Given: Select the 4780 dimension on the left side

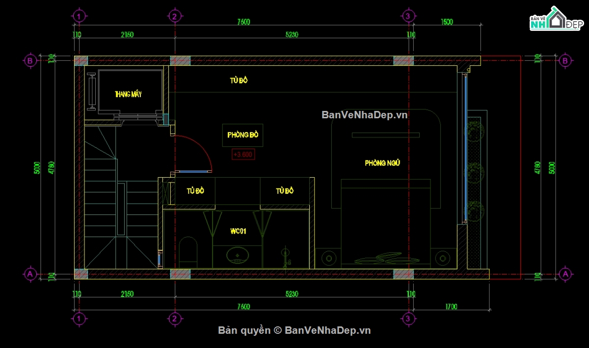Looking at the screenshot, I should pyautogui.click(x=51, y=168).
